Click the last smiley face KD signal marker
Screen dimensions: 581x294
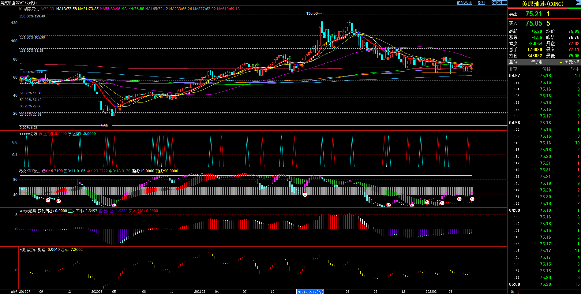472,199
